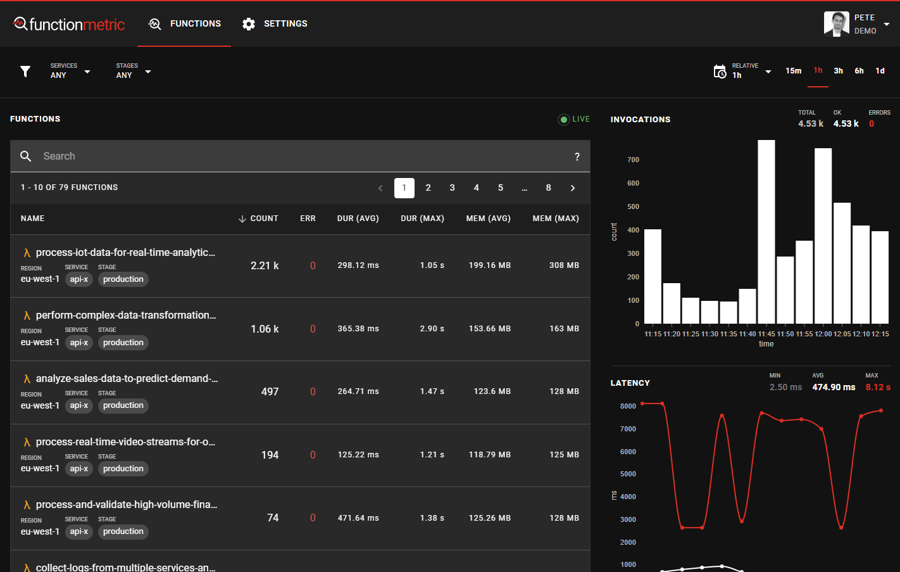Click 2.21 k count value
This screenshot has width=900, height=572.
tap(265, 265)
